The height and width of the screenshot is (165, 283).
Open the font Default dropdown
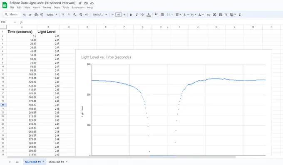click(x=100, y=15)
